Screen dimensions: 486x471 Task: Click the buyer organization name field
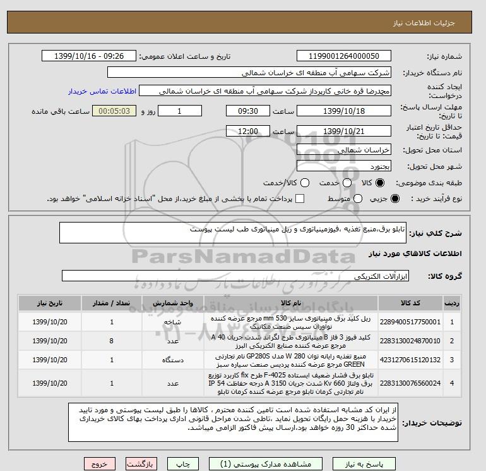(x=249, y=73)
